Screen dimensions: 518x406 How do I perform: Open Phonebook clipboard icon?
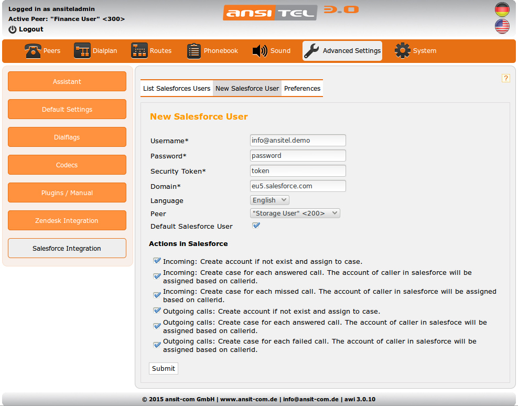[x=194, y=51]
